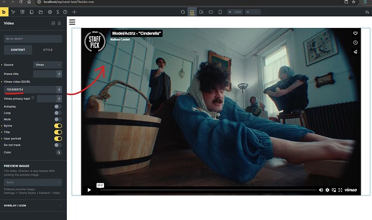Select desktop breakpoint icon

click(x=192, y=12)
